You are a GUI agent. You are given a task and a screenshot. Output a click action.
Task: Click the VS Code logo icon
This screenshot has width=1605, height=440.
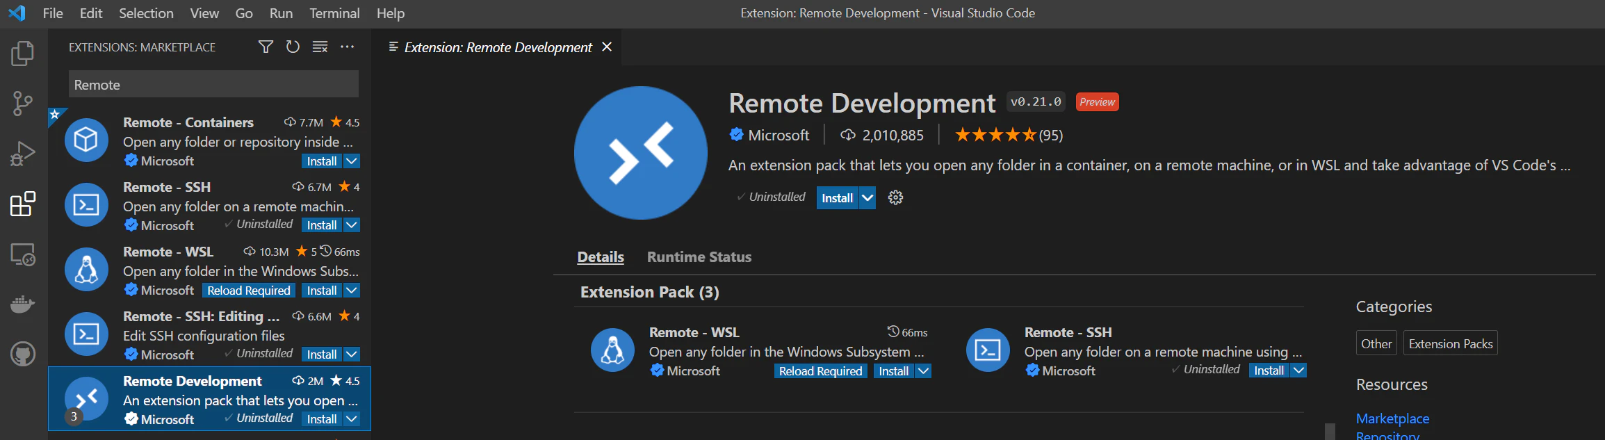17,13
